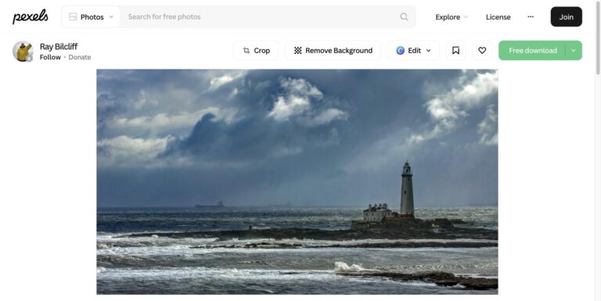Click the Donate link
The height and width of the screenshot is (301, 601).
80,57
